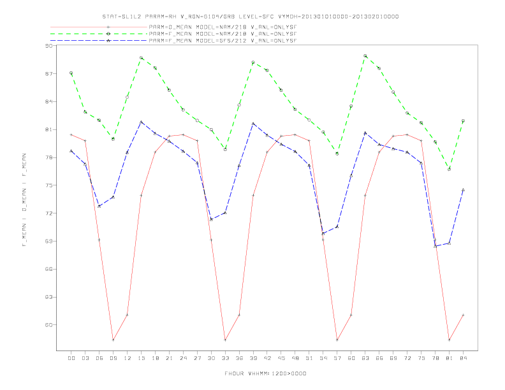The image size is (505, 390).
Task: Click x-axis forecast hour label 42
Action: (267, 358)
